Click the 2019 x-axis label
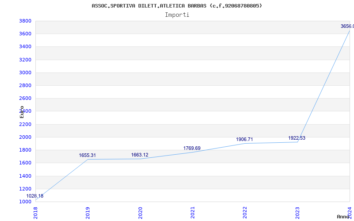This screenshot has height=221, width=354. 88,213
